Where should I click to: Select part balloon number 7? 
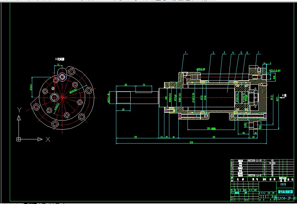[x=258, y=53]
